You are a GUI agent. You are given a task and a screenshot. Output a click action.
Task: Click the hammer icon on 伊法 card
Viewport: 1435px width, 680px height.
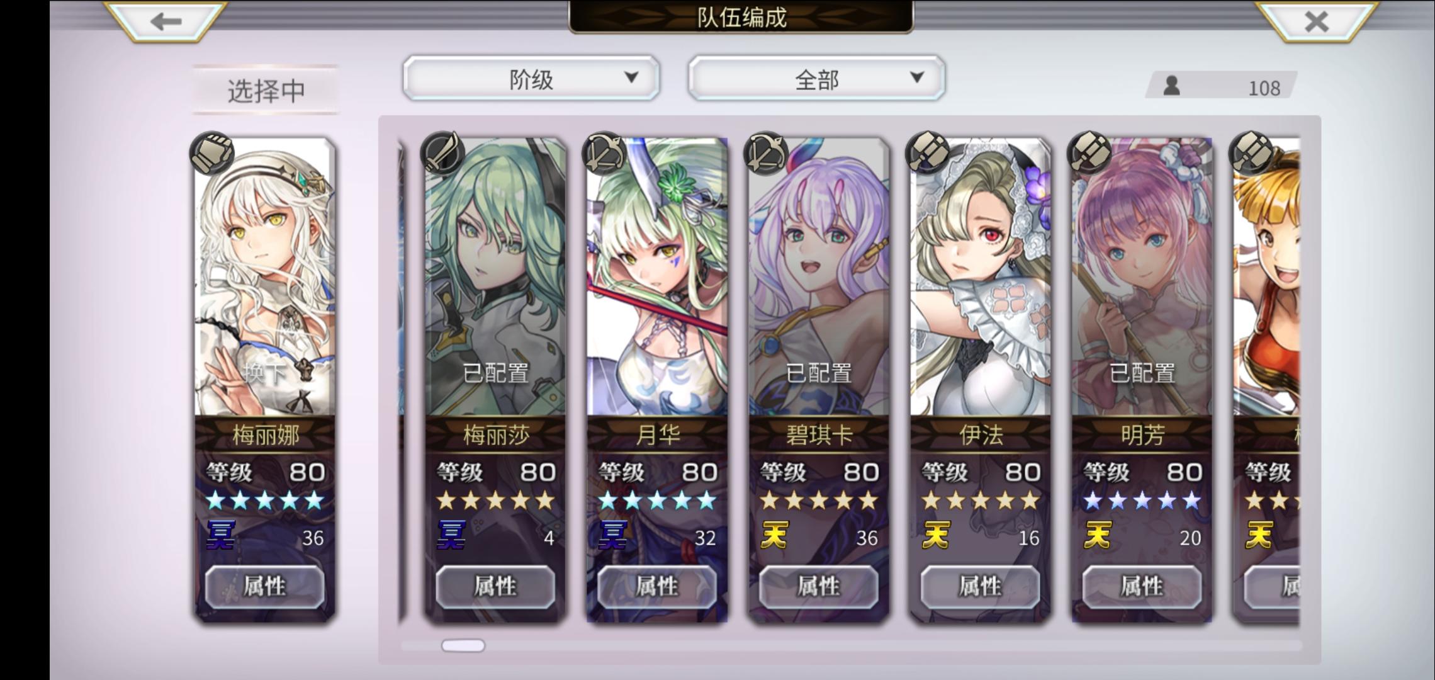928,153
